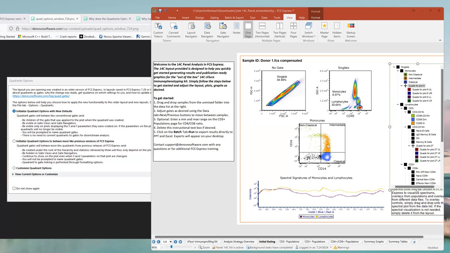Open the Gating ribbon tab
Screen dimensions: 450x253
214,18
